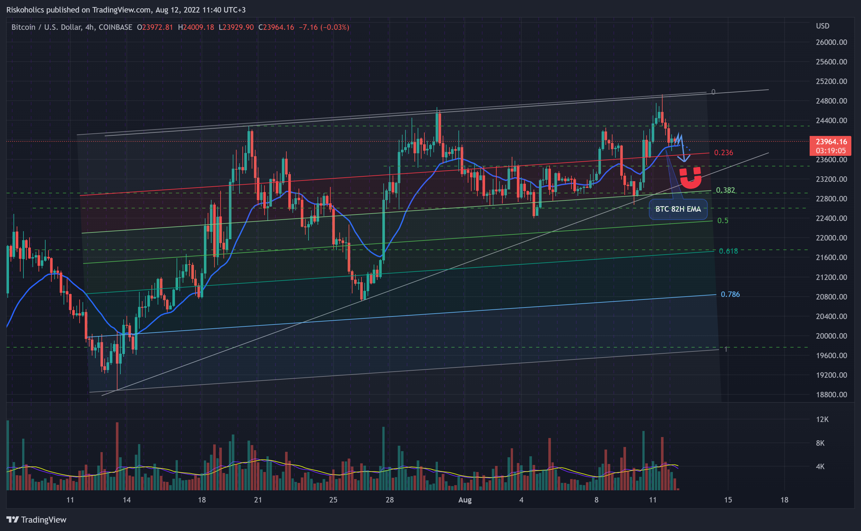
Task: Click the close value C23964.16
Action: (x=276, y=27)
